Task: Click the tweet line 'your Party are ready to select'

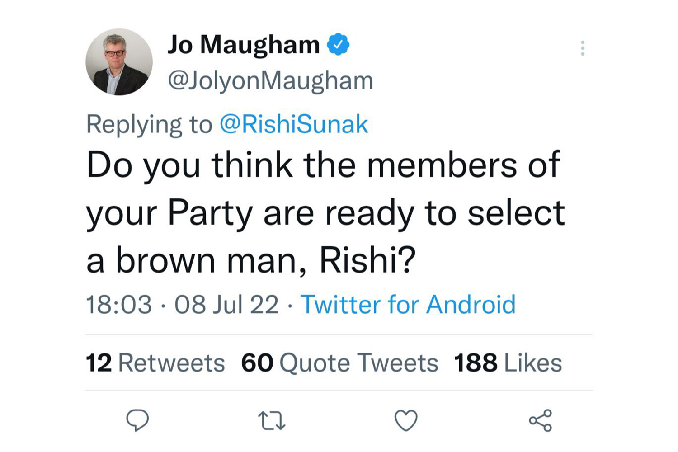Action: (325, 213)
